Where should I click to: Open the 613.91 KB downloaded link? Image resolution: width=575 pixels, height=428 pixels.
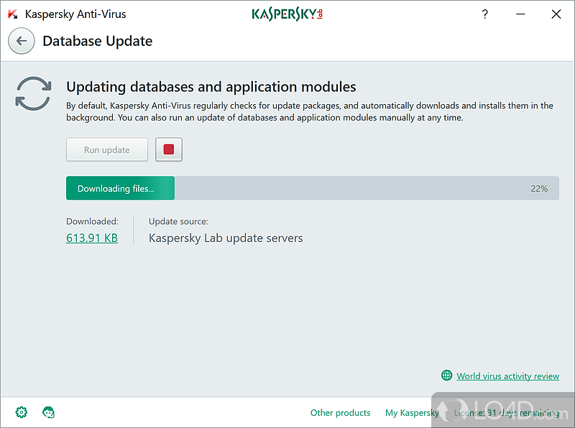click(92, 238)
